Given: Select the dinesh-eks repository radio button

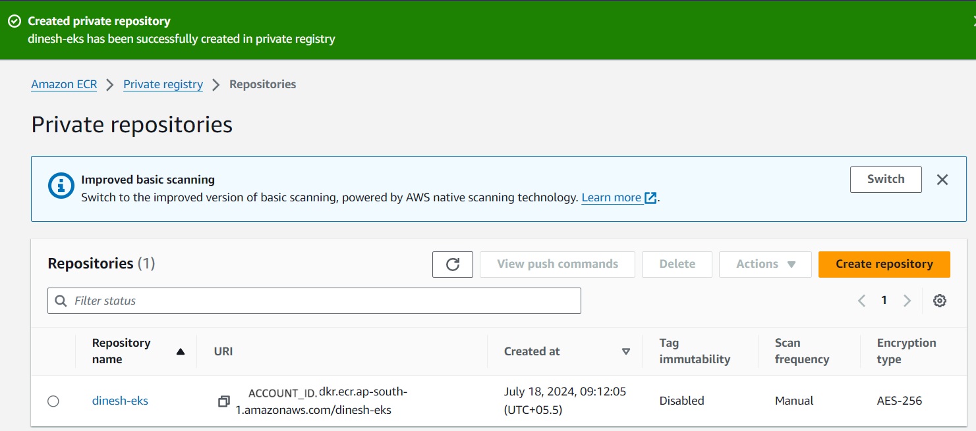Looking at the screenshot, I should (53, 401).
